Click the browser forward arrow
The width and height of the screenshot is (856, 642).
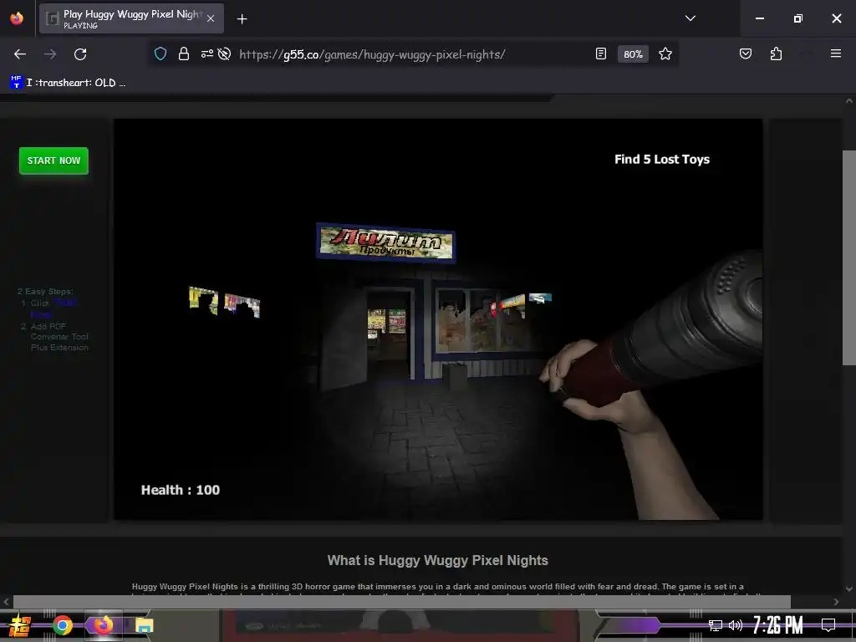tap(50, 54)
